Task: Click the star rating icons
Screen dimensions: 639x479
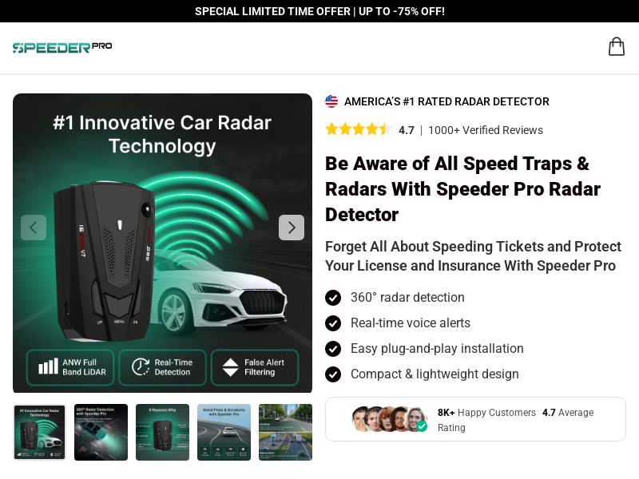Action: [x=358, y=130]
